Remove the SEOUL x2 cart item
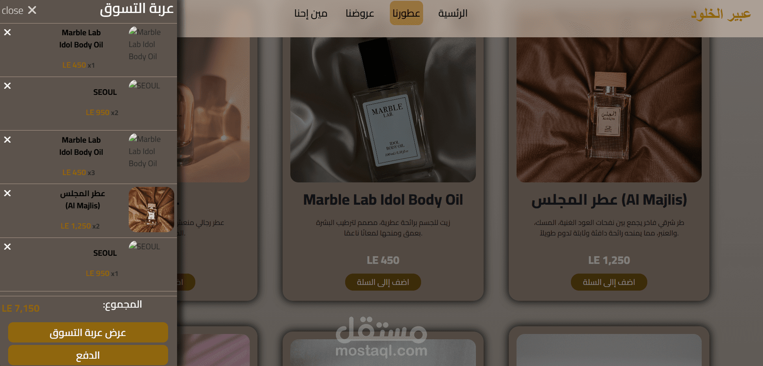 (7, 86)
